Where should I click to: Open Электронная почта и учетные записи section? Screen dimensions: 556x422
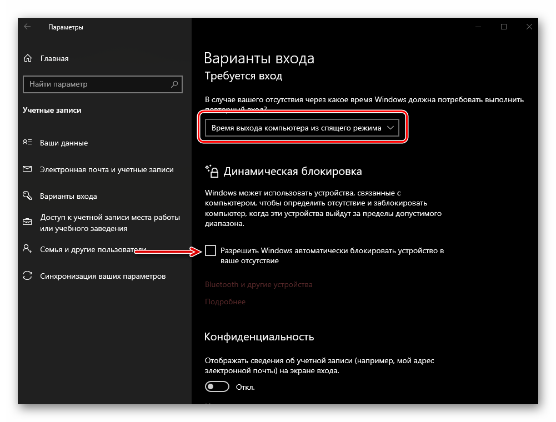[x=107, y=169]
